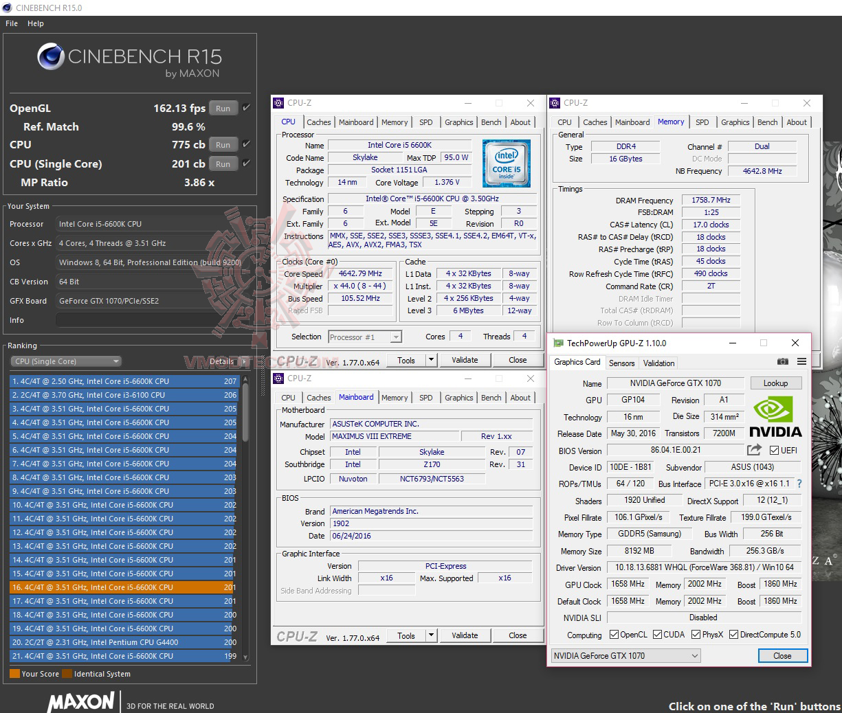Click Validate in the CPU-Z window
The image size is (842, 713).
click(x=465, y=359)
